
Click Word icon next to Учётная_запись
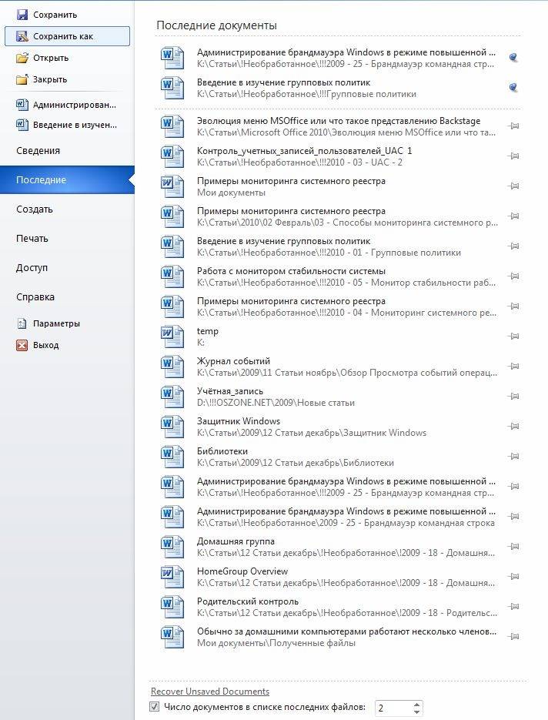click(172, 397)
